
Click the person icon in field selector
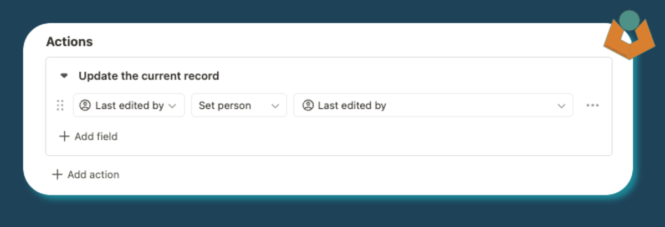pyautogui.click(x=85, y=105)
